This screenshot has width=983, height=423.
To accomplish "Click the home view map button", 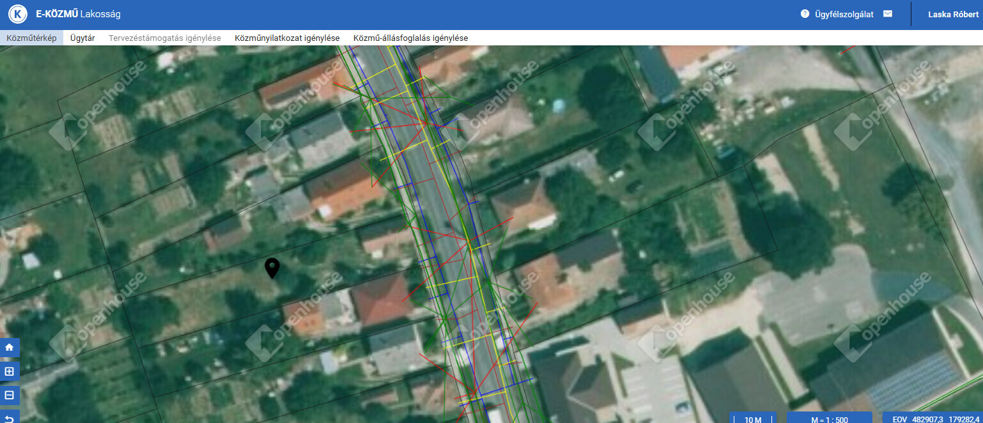I will pos(10,348).
